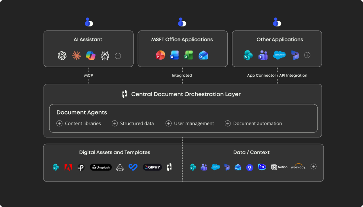Viewport: 363px width, 207px height.
Task: Click the SharePoint icon in Data / Context
Action: (193, 167)
